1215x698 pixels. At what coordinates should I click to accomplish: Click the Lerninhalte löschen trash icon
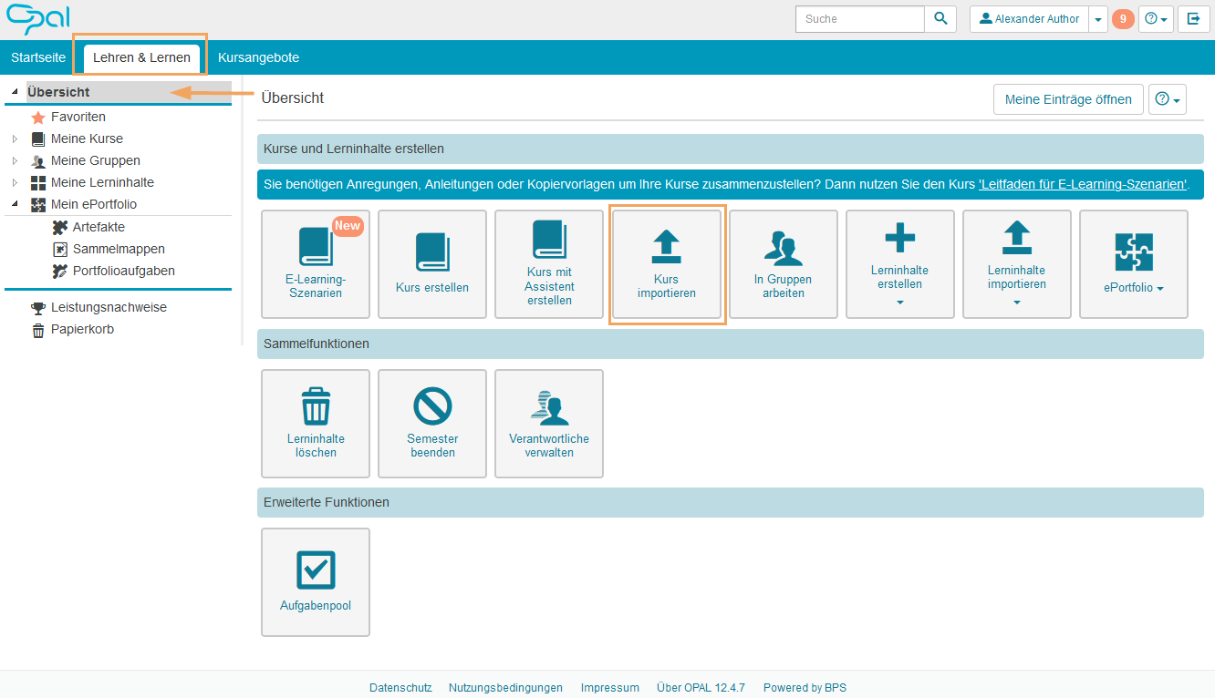tap(316, 406)
